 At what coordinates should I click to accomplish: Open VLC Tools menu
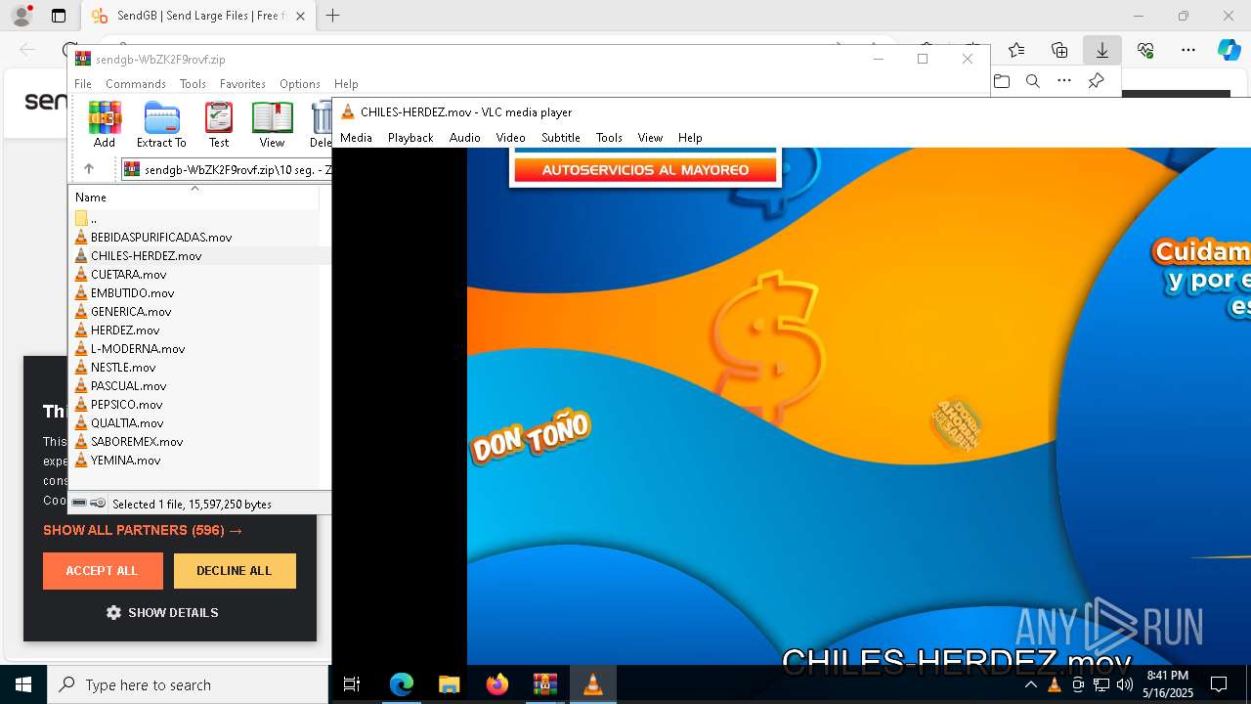pyautogui.click(x=609, y=138)
